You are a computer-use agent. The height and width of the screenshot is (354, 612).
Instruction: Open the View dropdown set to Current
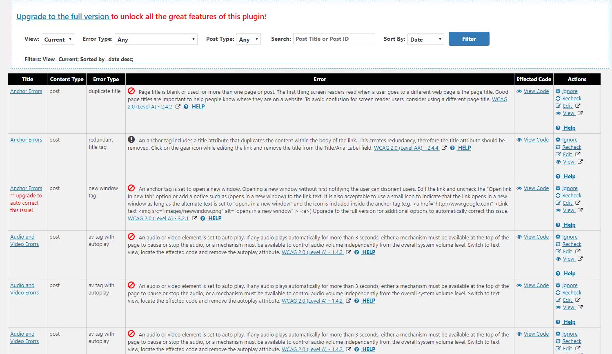point(58,39)
